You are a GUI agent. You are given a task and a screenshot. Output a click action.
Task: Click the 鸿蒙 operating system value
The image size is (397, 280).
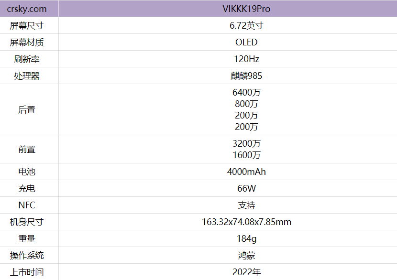tap(246, 256)
